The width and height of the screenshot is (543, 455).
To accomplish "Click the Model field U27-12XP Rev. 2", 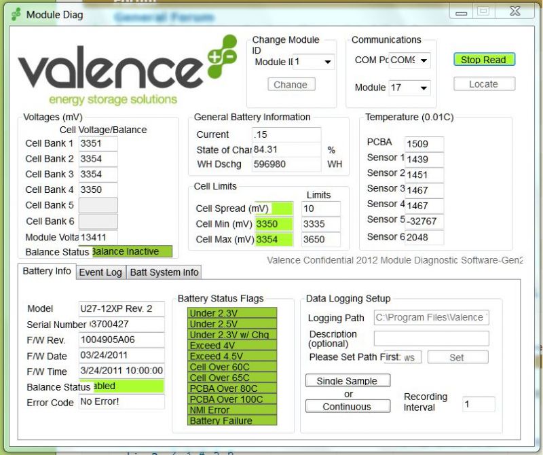I will click(121, 309).
